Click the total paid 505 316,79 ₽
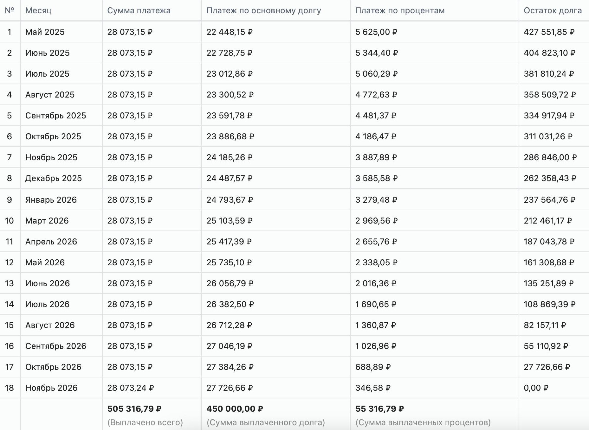The width and height of the screenshot is (589, 430). click(134, 409)
